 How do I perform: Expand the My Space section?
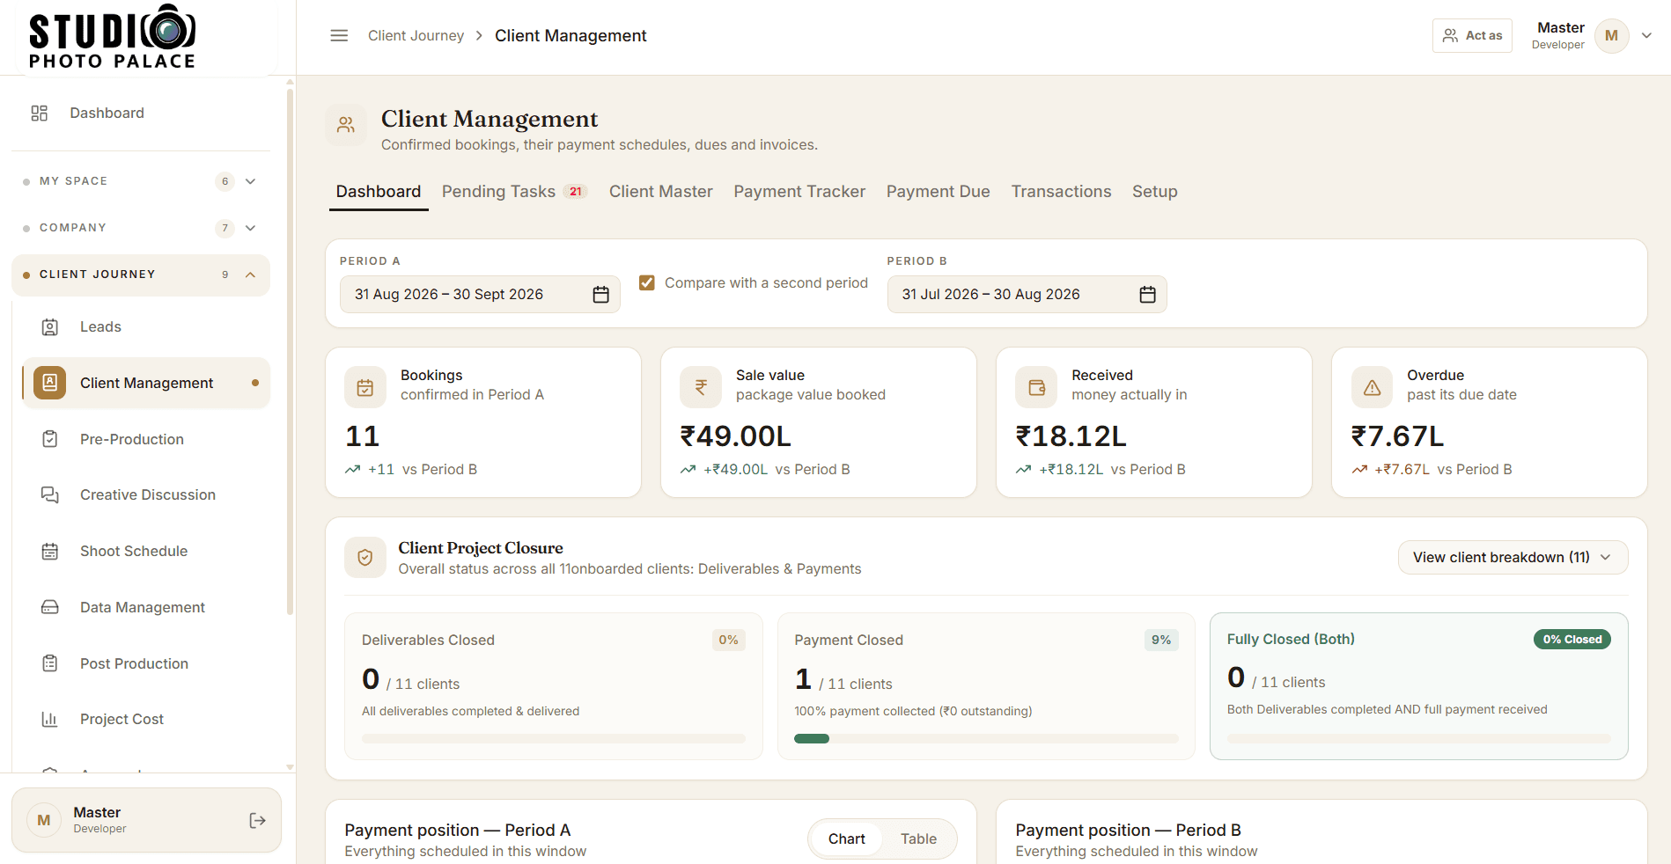click(141, 181)
